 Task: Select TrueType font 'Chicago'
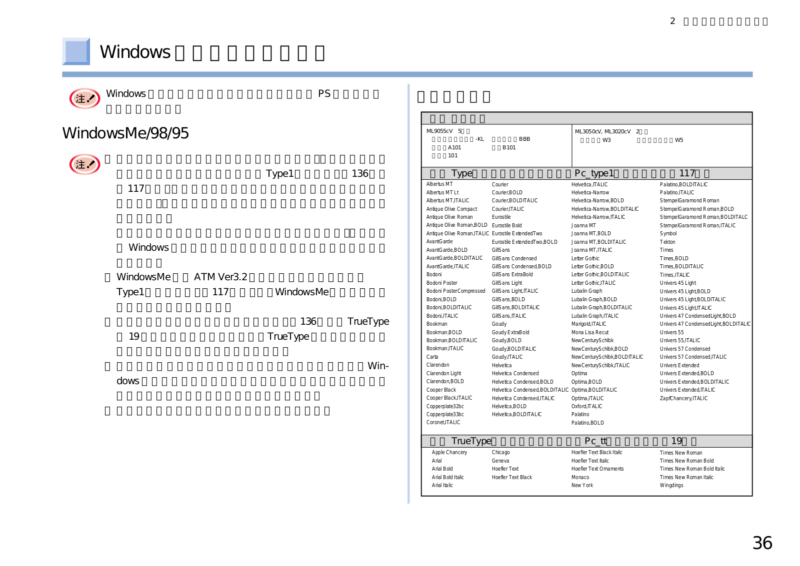501,453
